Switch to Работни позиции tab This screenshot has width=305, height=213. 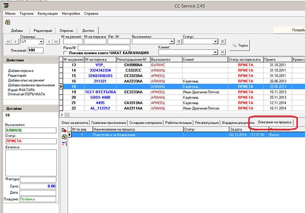179,123
